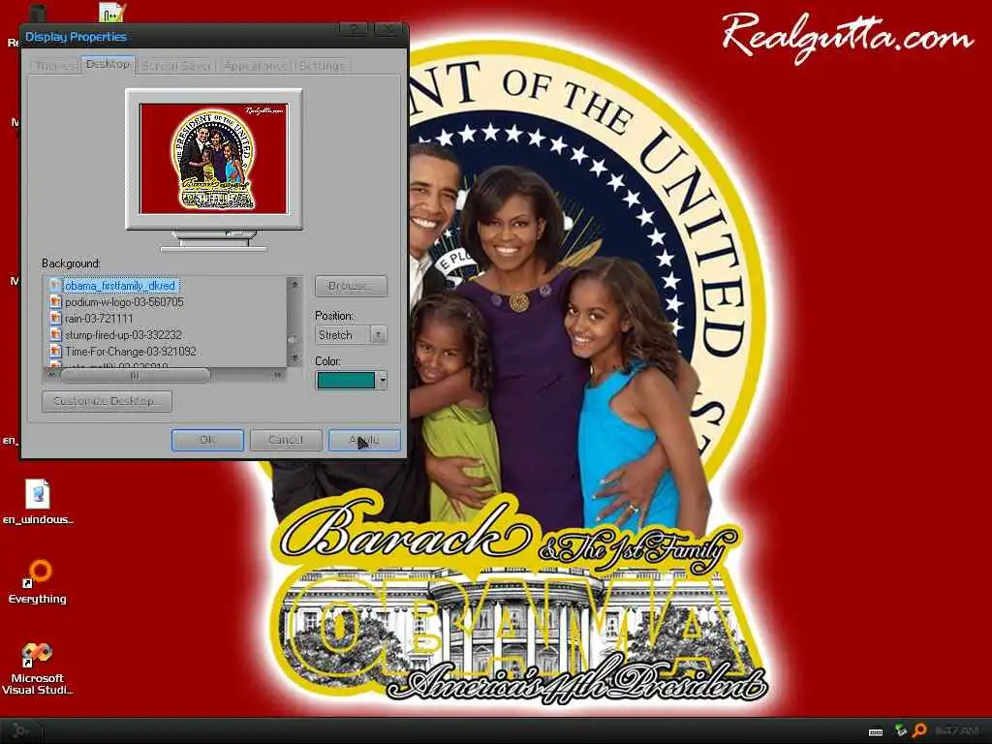Open the Screen Saver tab

coord(176,66)
